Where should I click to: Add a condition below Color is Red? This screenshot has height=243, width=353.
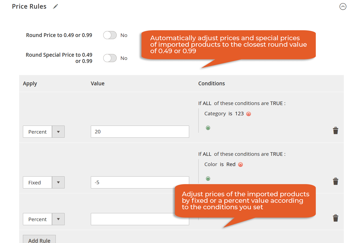pyautogui.click(x=208, y=179)
